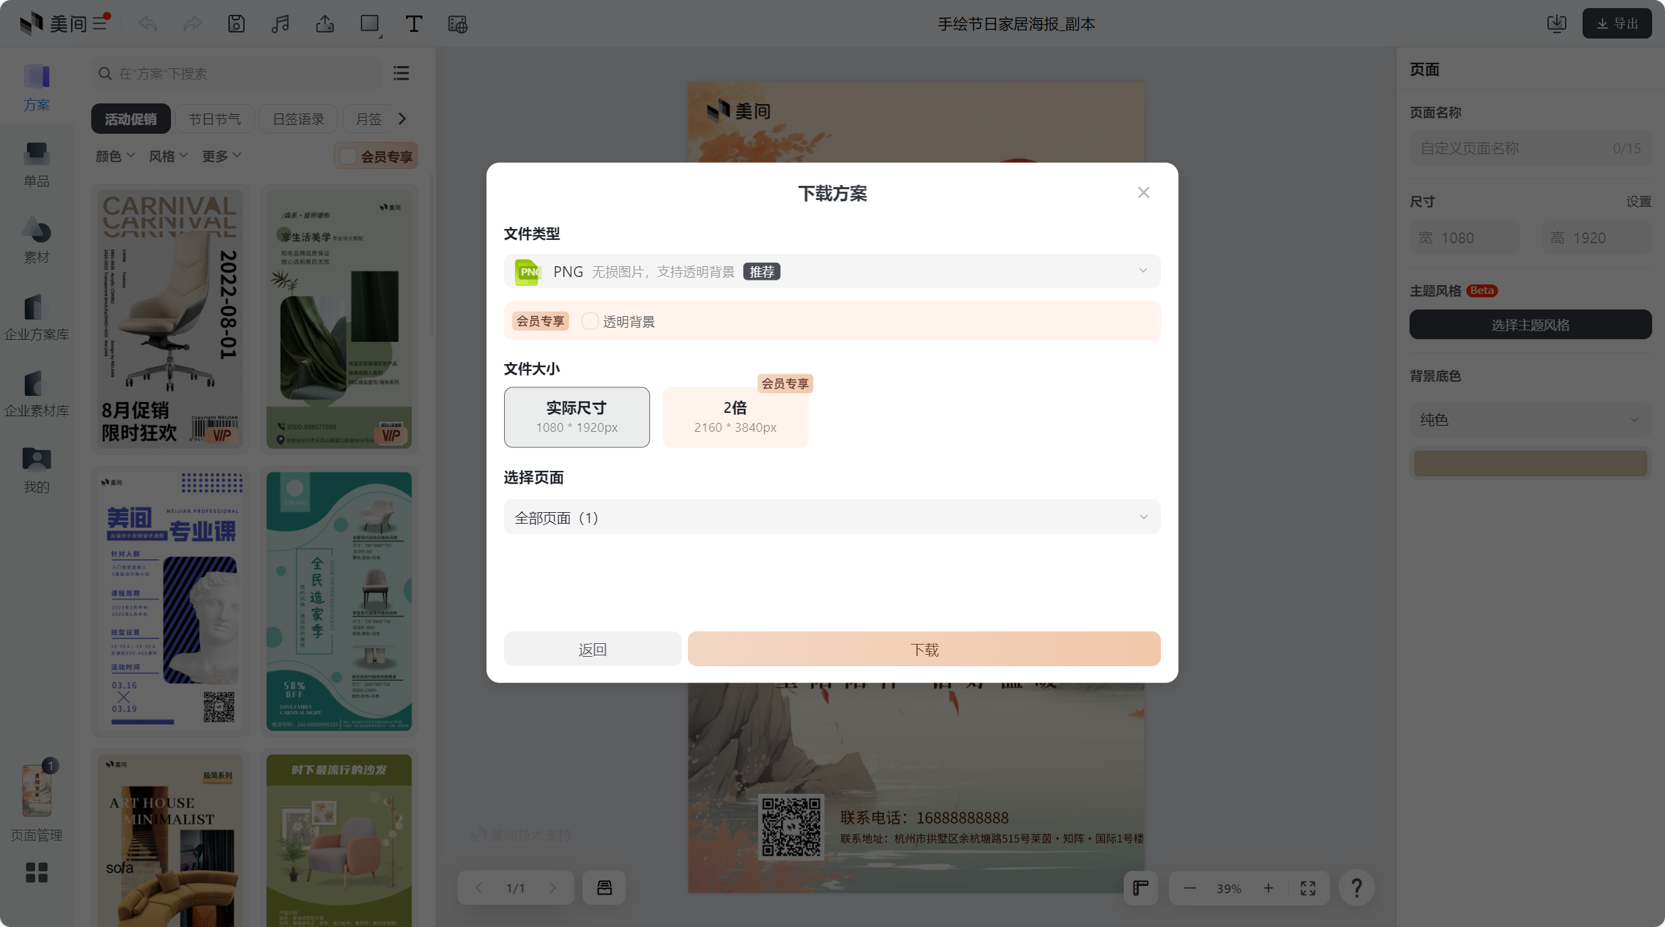This screenshot has width=1665, height=927.
Task: Select the rectangle shape tool
Action: coord(370,24)
